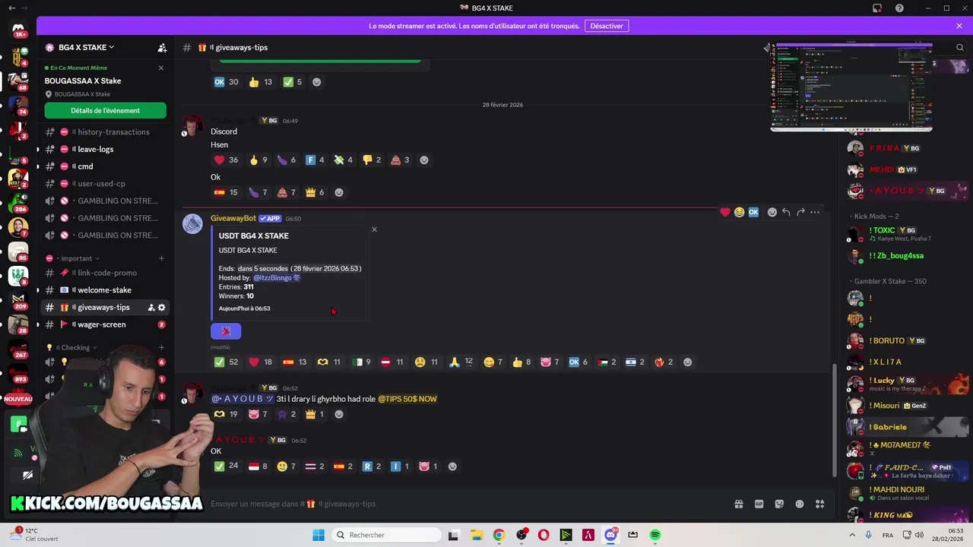Open more options on GiveawayBot message
This screenshot has width=973, height=547.
815,212
